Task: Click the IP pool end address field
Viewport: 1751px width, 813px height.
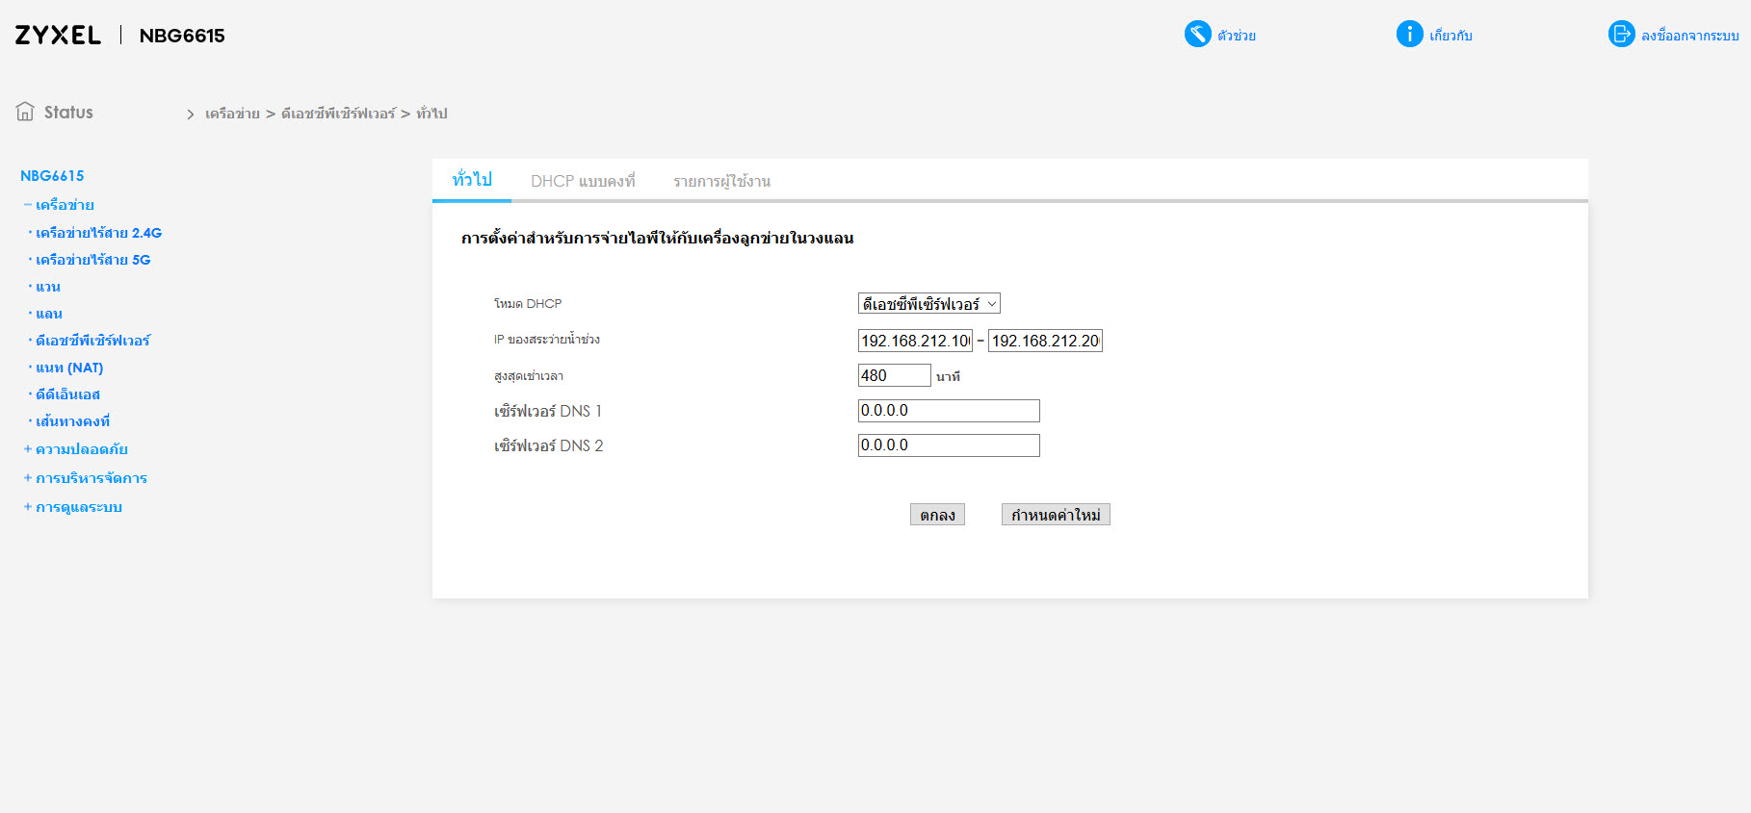Action: pyautogui.click(x=1046, y=341)
